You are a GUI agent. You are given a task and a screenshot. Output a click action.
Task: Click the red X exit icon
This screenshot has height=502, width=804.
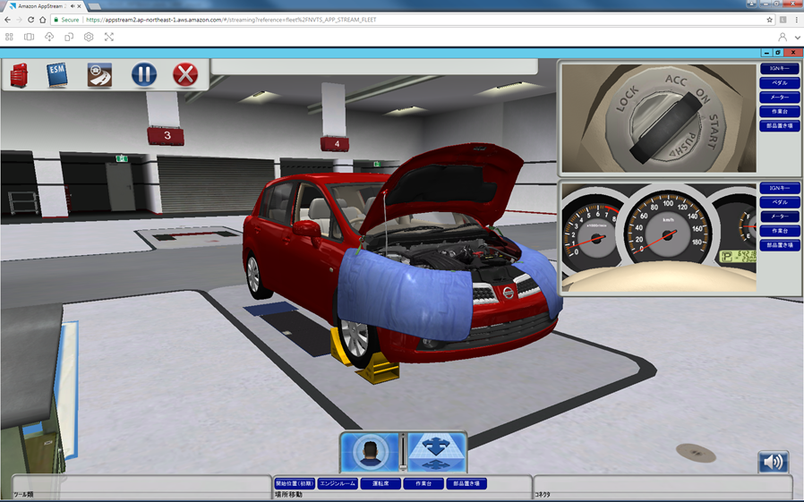[x=184, y=74]
